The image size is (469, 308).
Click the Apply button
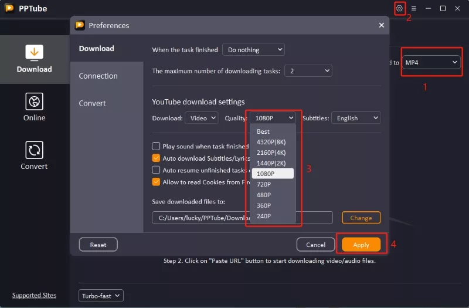pyautogui.click(x=361, y=245)
